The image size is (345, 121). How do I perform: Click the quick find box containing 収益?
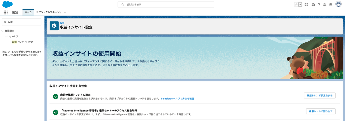[22, 22]
